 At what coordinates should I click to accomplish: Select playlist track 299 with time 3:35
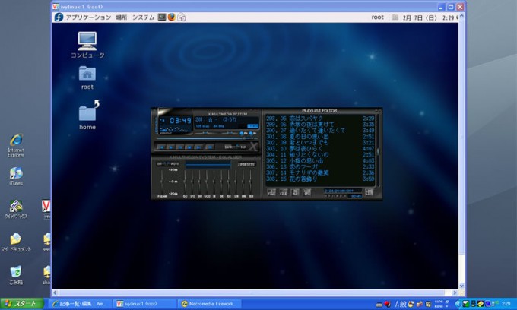[320, 124]
